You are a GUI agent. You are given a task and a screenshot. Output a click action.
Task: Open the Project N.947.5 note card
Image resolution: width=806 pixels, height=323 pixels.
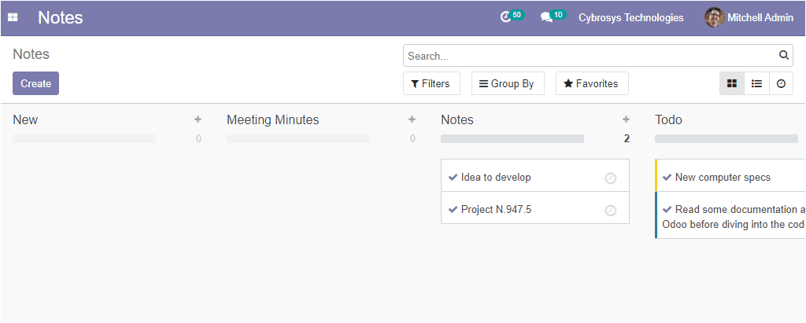pyautogui.click(x=535, y=208)
